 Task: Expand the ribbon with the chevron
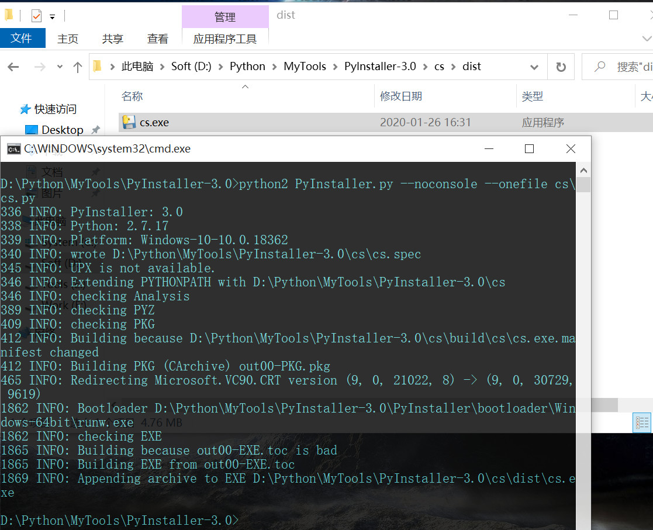pos(647,39)
